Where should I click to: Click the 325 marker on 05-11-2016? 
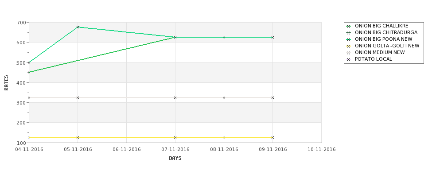tap(78, 97)
